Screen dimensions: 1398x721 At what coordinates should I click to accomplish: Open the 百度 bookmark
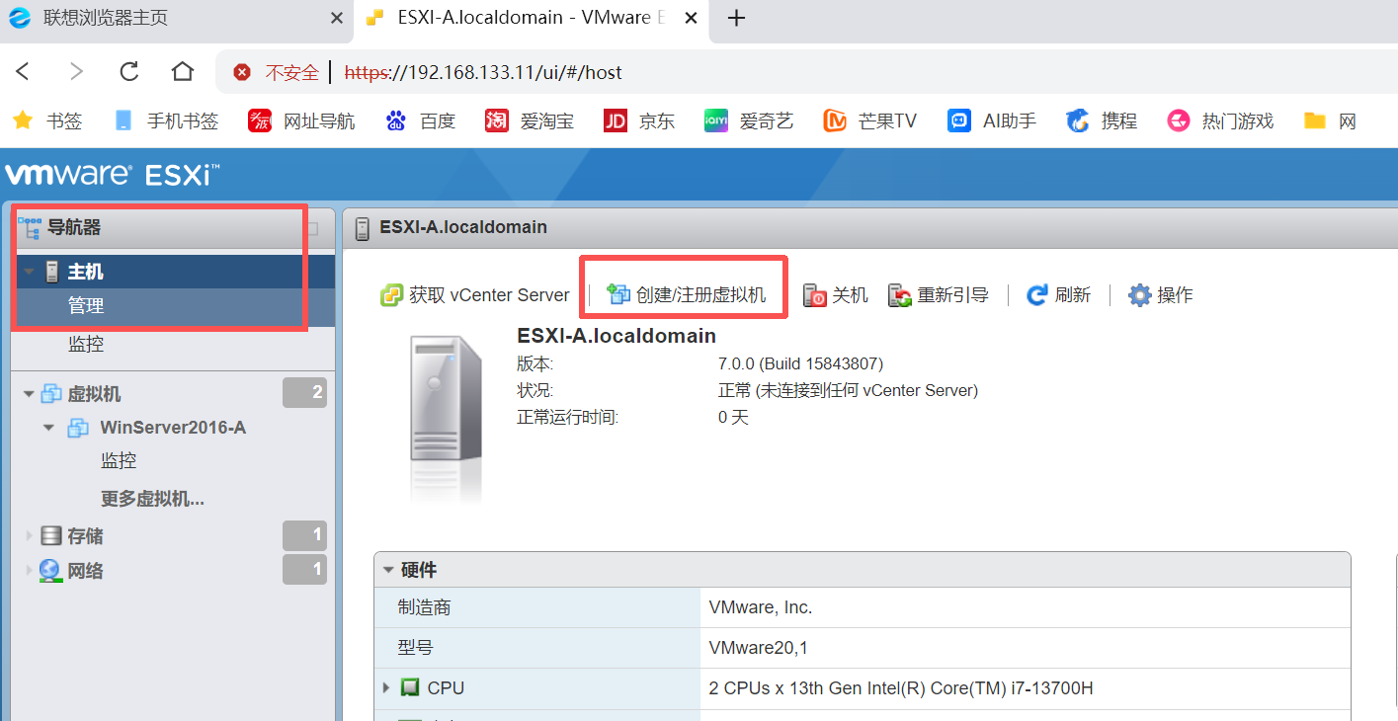[x=420, y=120]
